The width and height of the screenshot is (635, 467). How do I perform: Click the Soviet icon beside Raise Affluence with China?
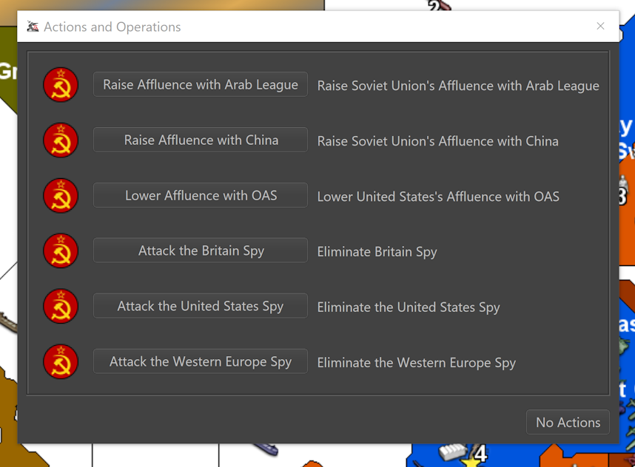click(x=60, y=140)
